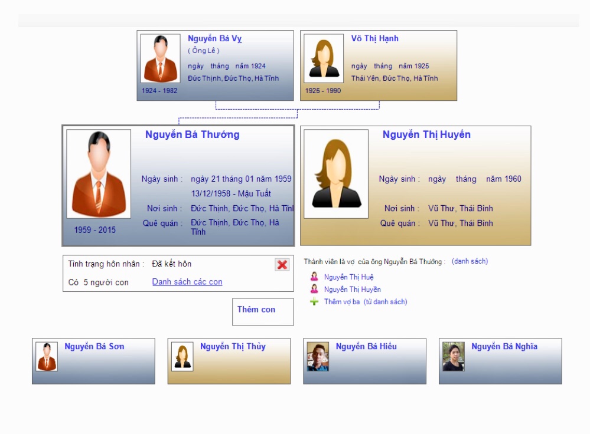The image size is (590, 434).
Task: Click the woman icon beside Nguyễn Thị Huệ
Action: point(314,277)
